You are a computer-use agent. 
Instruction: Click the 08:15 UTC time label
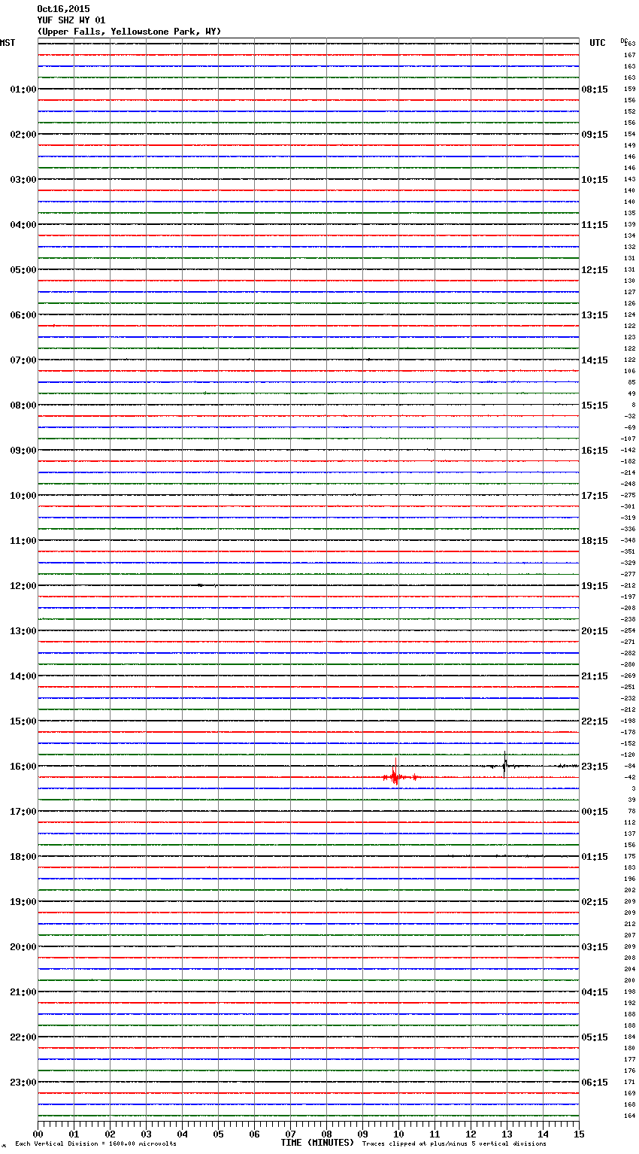point(595,90)
